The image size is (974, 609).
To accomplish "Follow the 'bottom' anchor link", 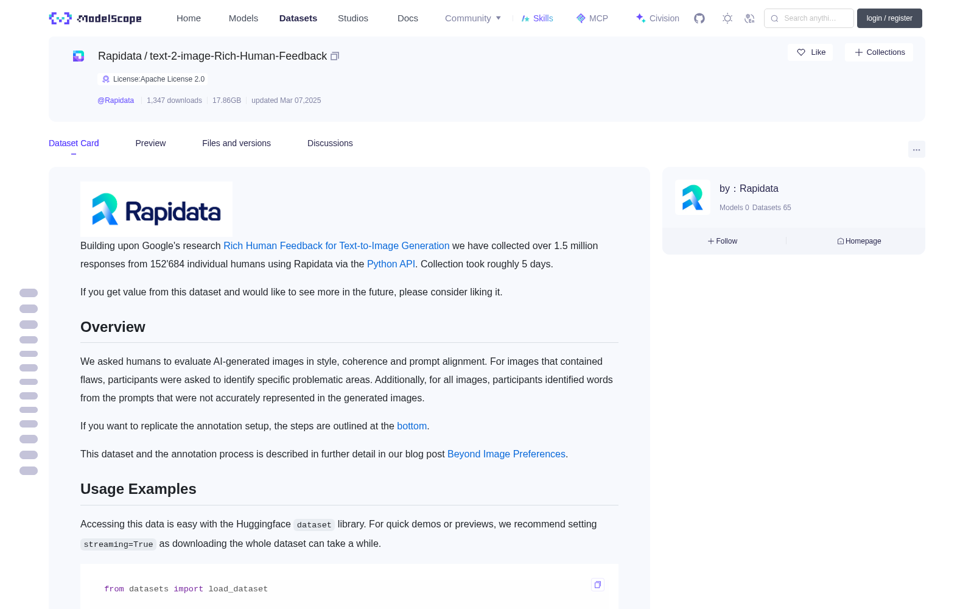I will point(412,426).
